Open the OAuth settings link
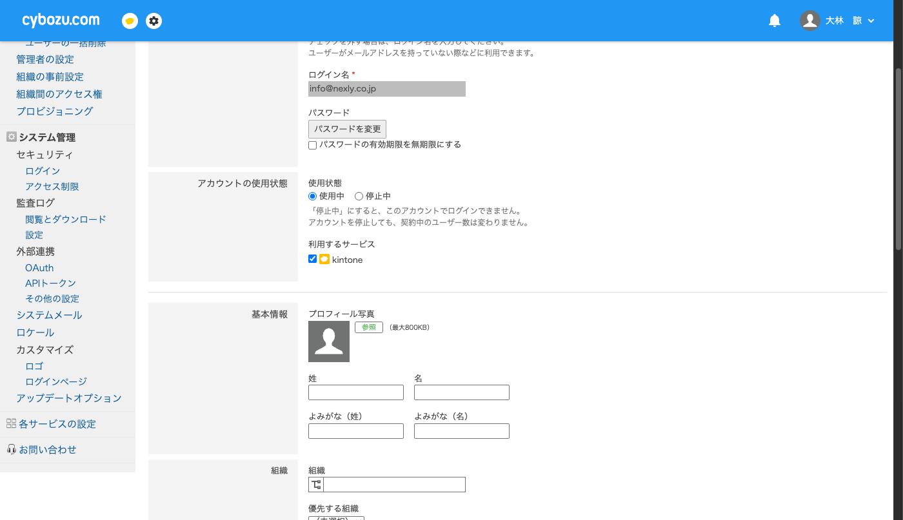This screenshot has height=520, width=903. coord(39,267)
